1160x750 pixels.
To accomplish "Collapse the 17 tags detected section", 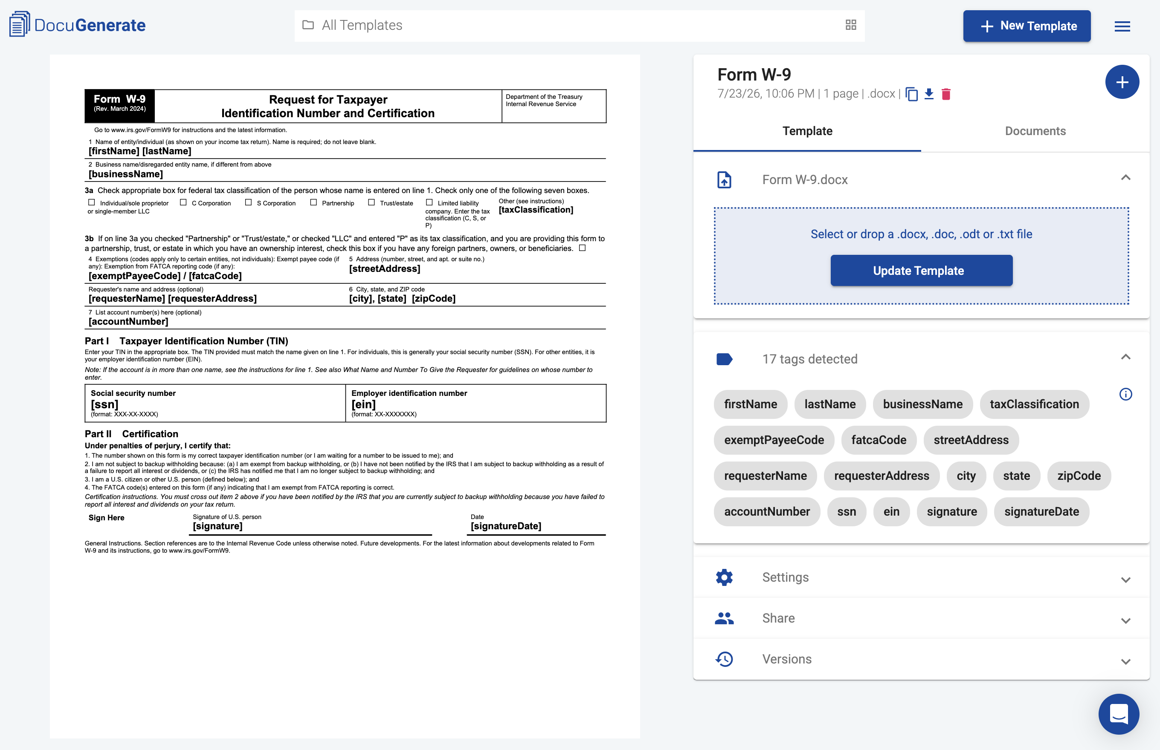I will tap(1125, 357).
